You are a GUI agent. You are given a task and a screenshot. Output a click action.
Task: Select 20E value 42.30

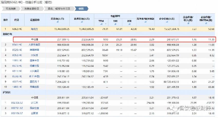coord(134,29)
